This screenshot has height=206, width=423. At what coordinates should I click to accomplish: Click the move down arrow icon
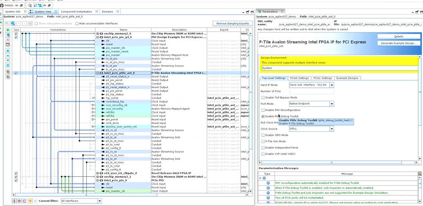[8, 61]
